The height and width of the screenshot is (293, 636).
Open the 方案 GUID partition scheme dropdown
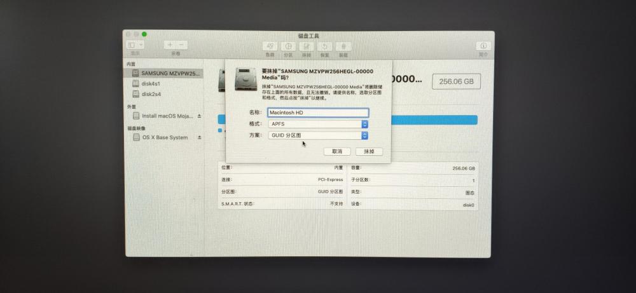click(318, 135)
